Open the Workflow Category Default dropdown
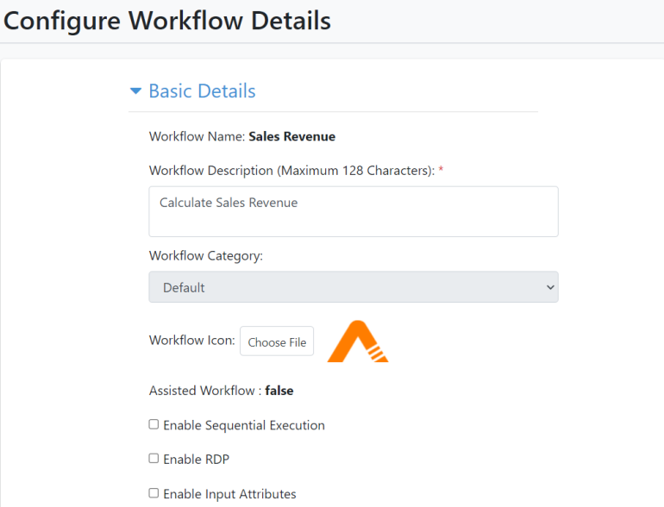Viewport: 664px width, 507px height. point(354,287)
